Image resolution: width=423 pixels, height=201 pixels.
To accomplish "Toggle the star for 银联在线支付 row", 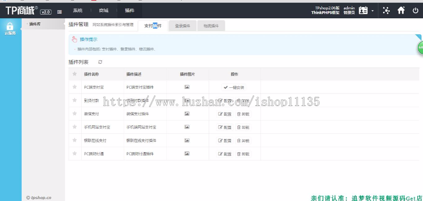I will [x=74, y=140].
